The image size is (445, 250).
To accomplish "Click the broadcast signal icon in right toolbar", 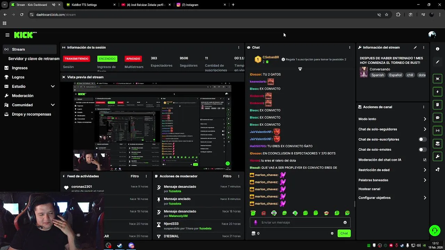I will [x=437, y=131].
